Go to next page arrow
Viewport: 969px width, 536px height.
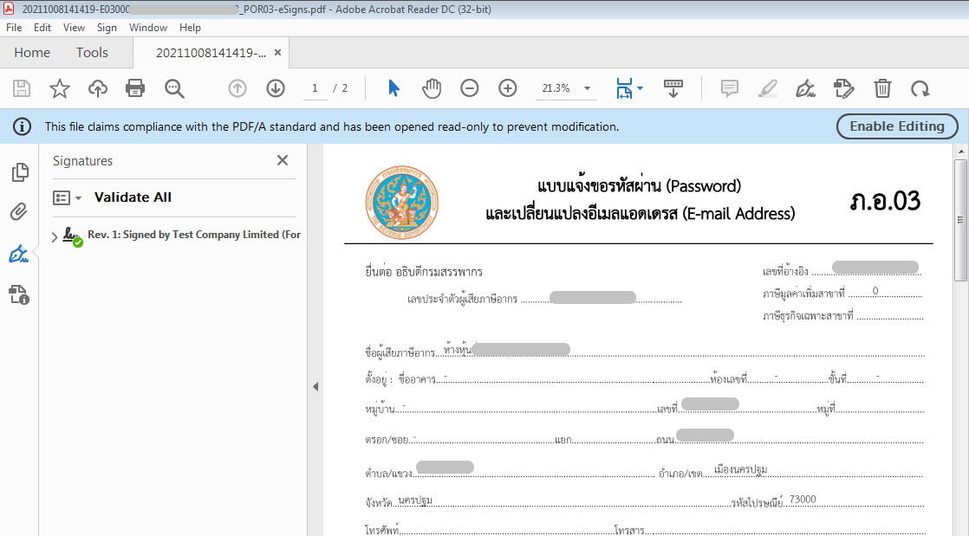coord(276,88)
